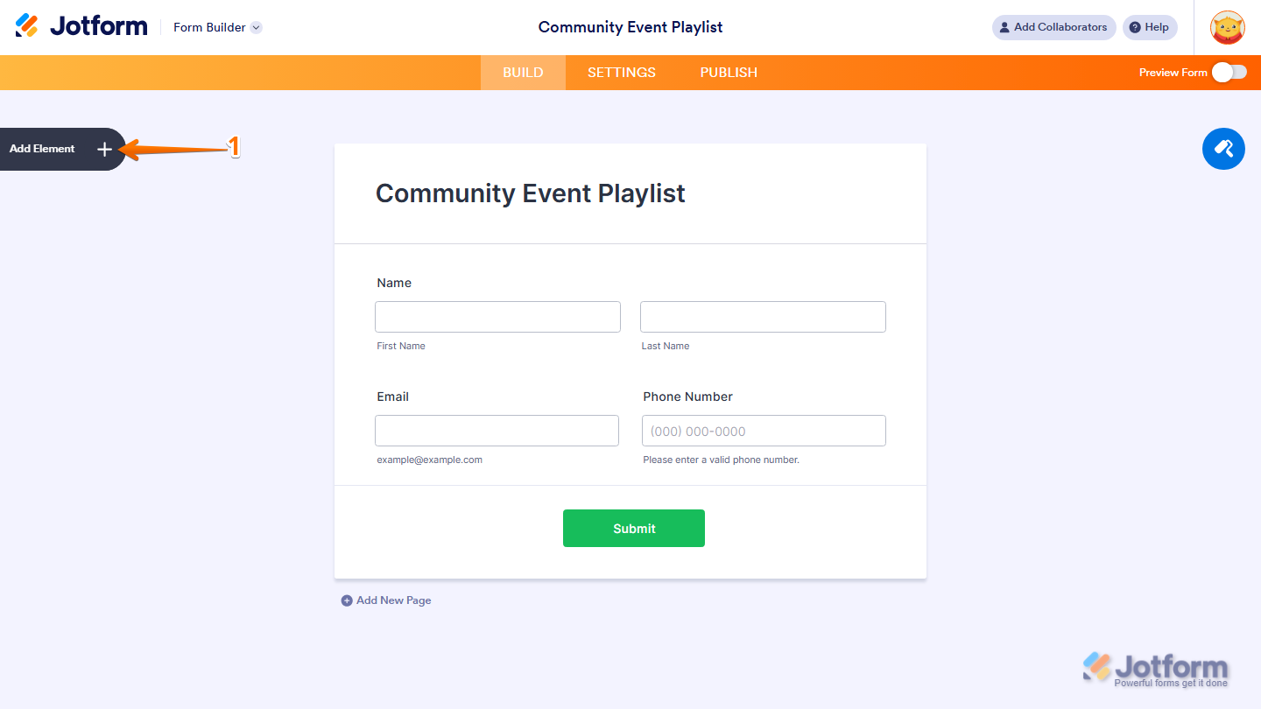Select the Add New Page link
Viewport: 1261px width, 709px height.
393,600
